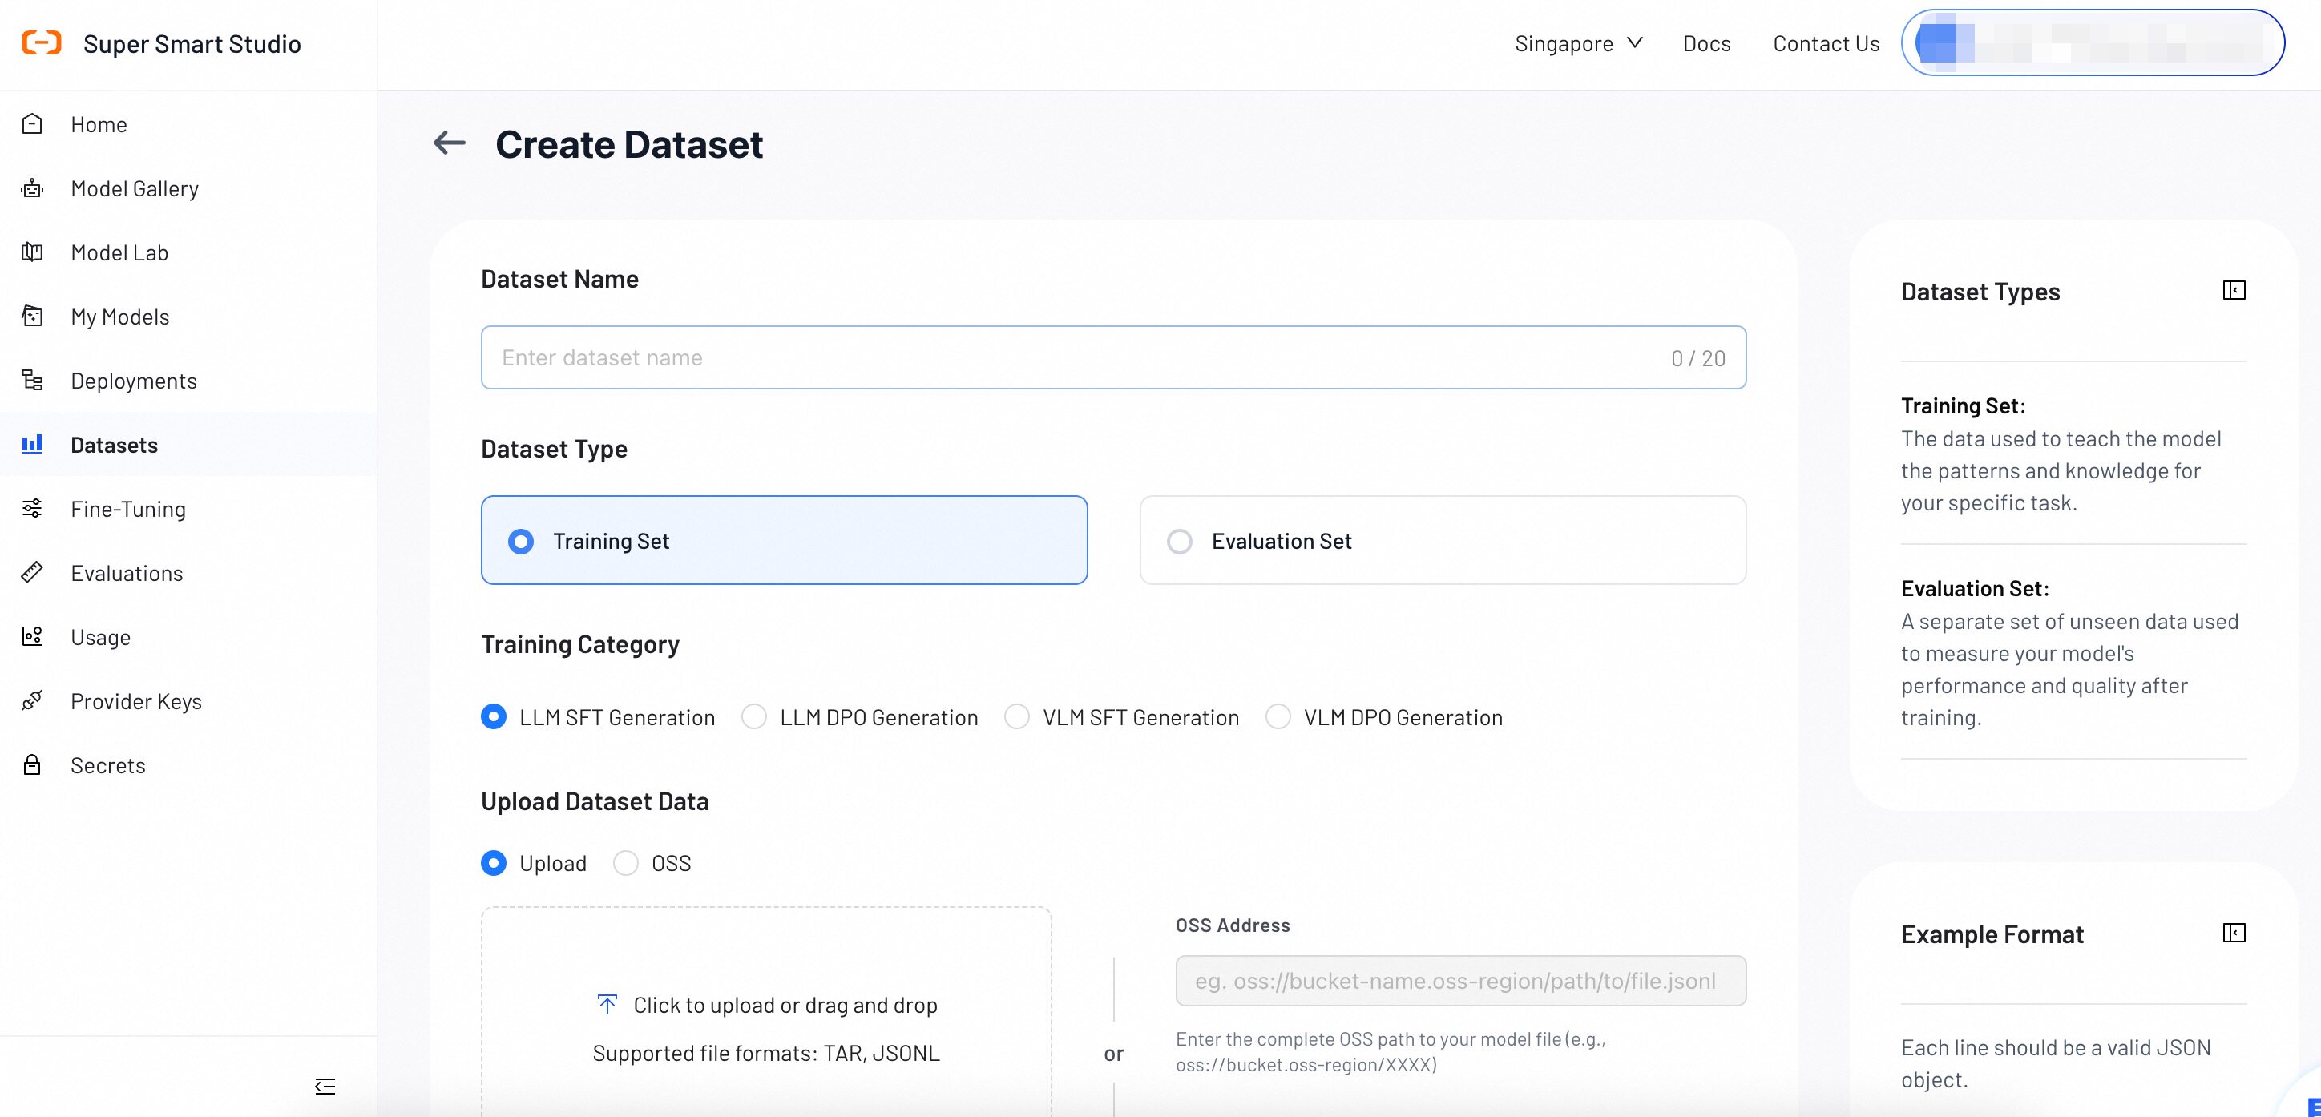Go to Fine-Tuning page
This screenshot has height=1117, width=2321.
pyautogui.click(x=188, y=508)
